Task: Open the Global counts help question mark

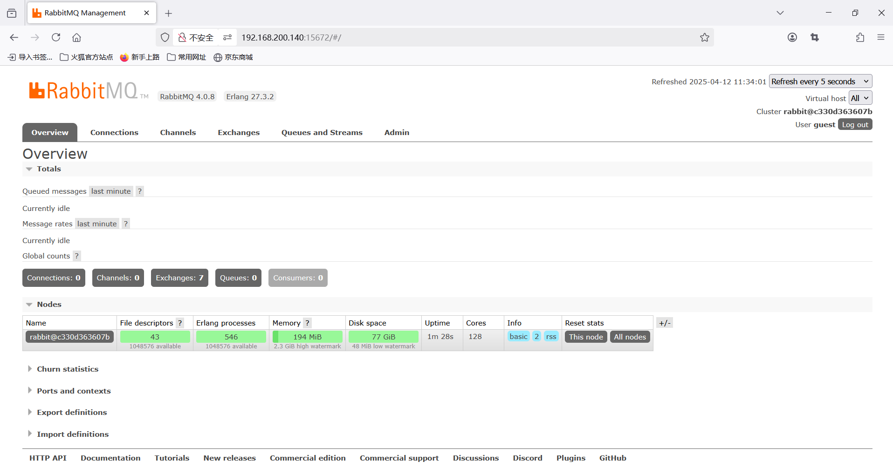Action: [x=77, y=256]
